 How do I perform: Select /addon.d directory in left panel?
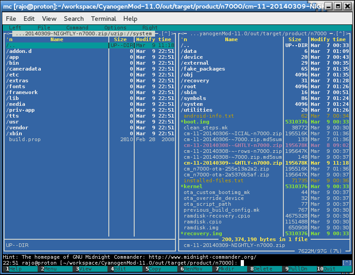pos(90,51)
